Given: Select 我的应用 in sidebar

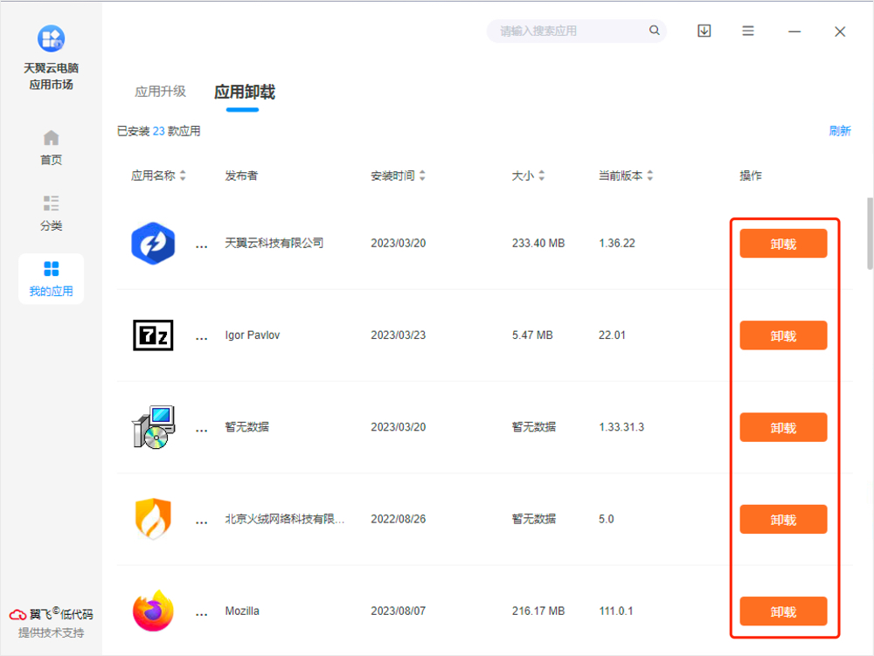Looking at the screenshot, I should pos(52,279).
